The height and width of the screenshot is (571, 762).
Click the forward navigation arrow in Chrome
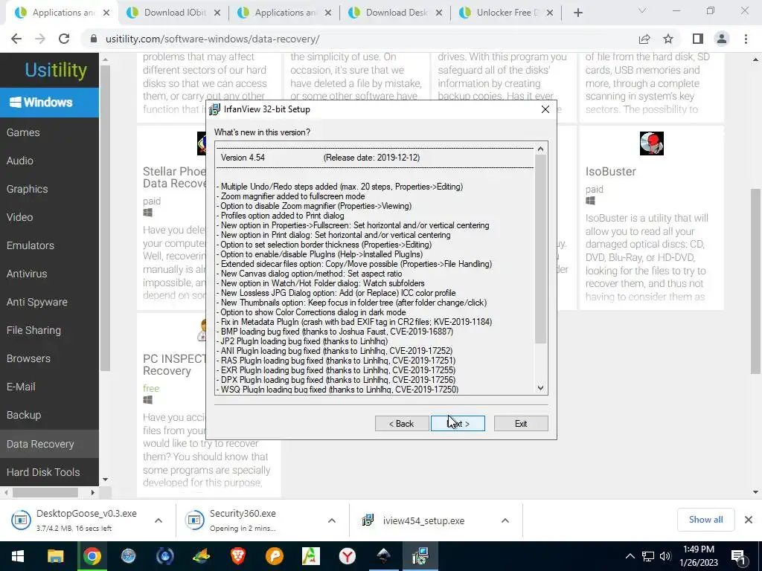[40, 39]
